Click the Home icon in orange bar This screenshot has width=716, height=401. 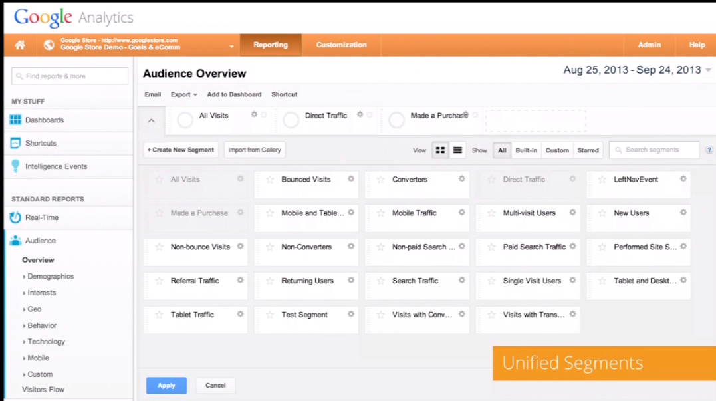(x=20, y=45)
